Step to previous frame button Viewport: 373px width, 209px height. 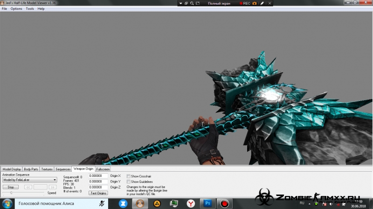28,187
